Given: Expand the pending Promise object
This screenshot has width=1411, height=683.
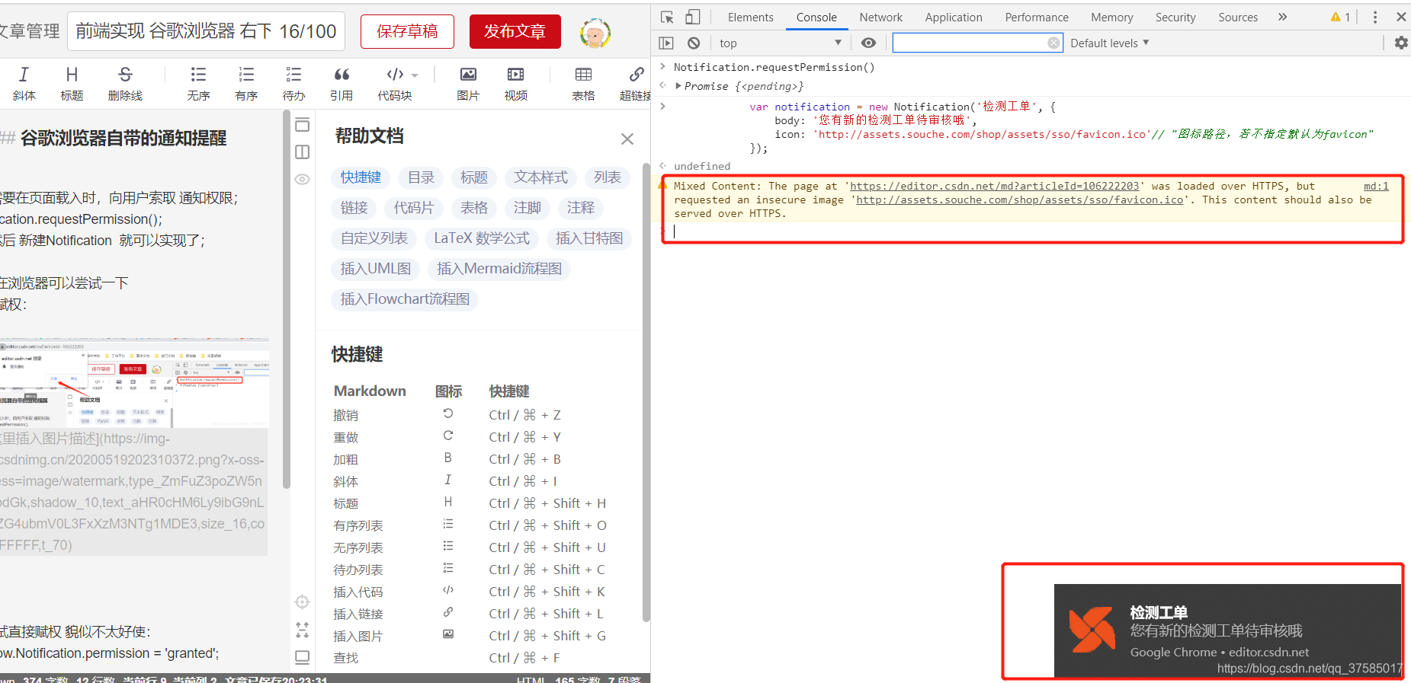Looking at the screenshot, I should click(678, 86).
